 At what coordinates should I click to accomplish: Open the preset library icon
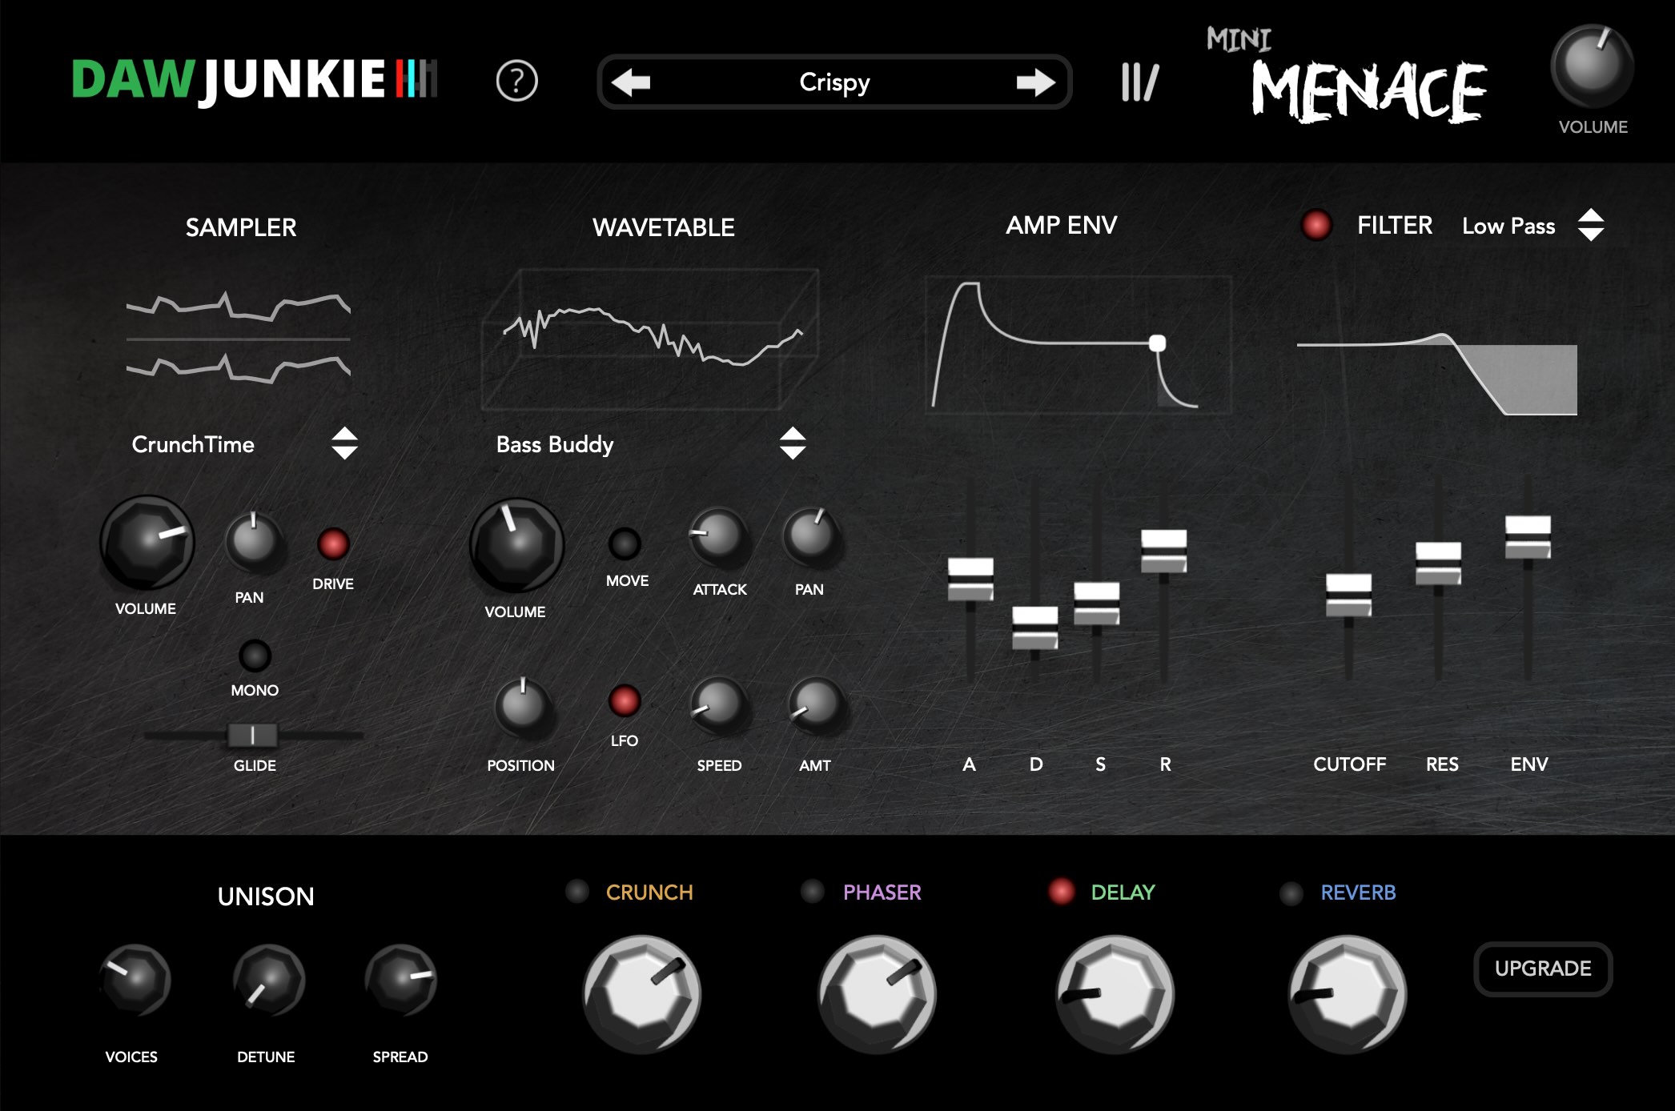click(1140, 82)
